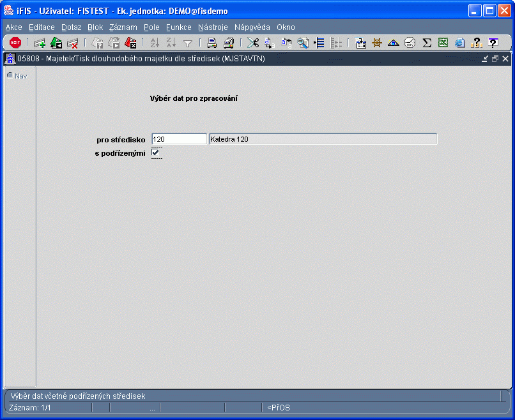The width and height of the screenshot is (515, 420).
Task: Click the Internet Explorer browser icon
Action: (x=460, y=43)
